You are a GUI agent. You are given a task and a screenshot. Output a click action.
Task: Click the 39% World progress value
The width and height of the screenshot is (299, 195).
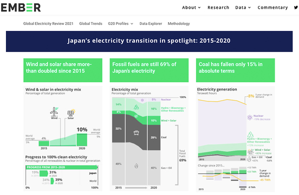(58, 180)
